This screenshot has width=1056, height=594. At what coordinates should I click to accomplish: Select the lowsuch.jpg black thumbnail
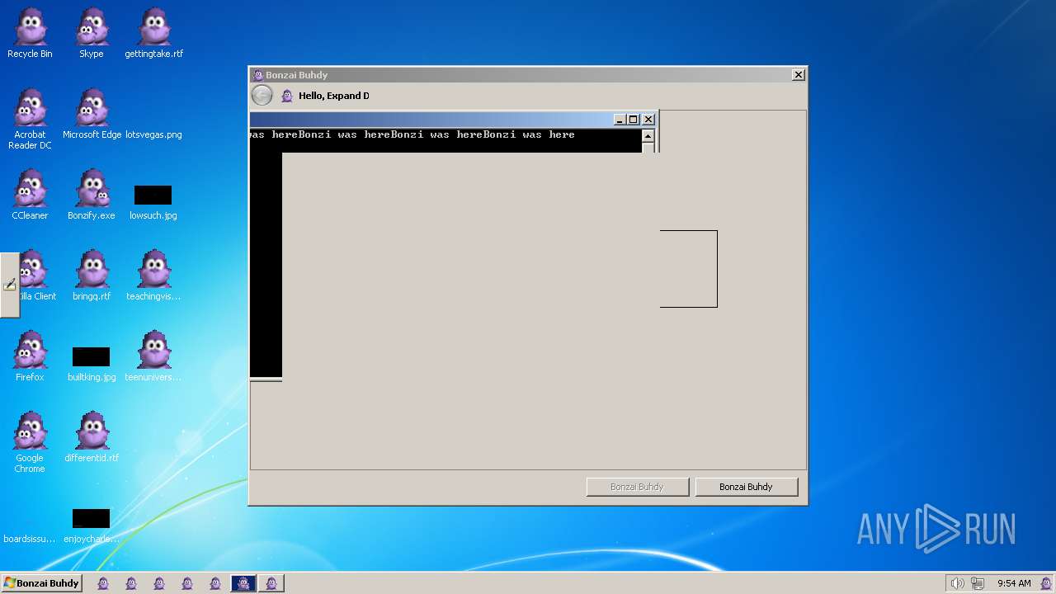[153, 195]
